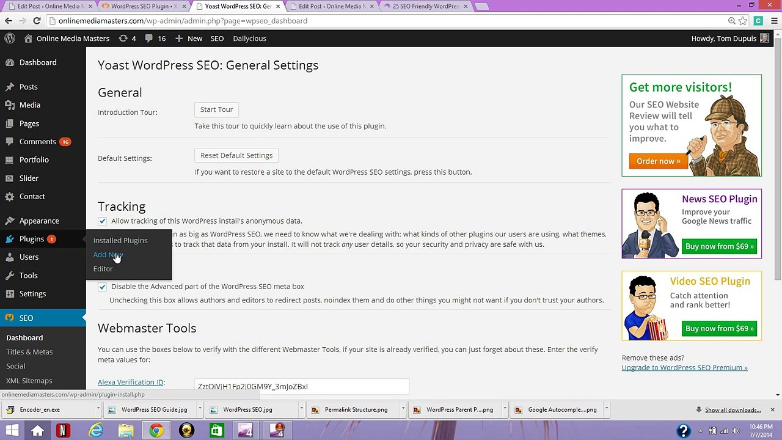This screenshot has height=440, width=782.
Task: Choose Add New from Plugins flyout
Action: coord(108,255)
